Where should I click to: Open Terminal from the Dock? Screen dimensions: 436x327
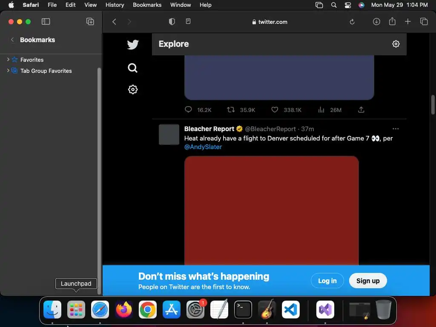pyautogui.click(x=243, y=310)
